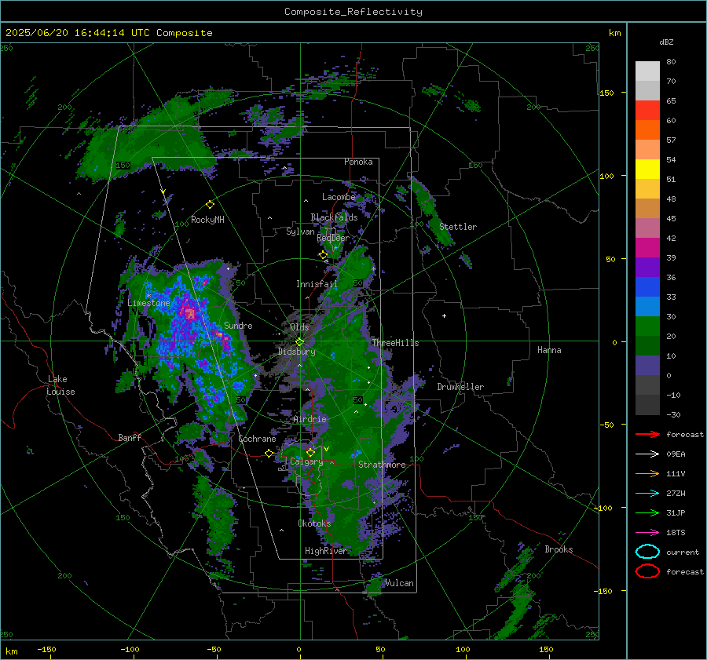The width and height of the screenshot is (707, 660).
Task: Click the Composite_Reflectivity title
Action: (353, 12)
